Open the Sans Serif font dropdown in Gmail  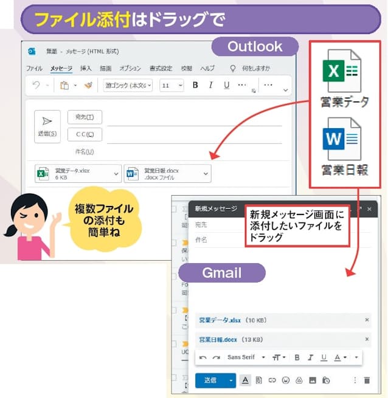(x=246, y=357)
